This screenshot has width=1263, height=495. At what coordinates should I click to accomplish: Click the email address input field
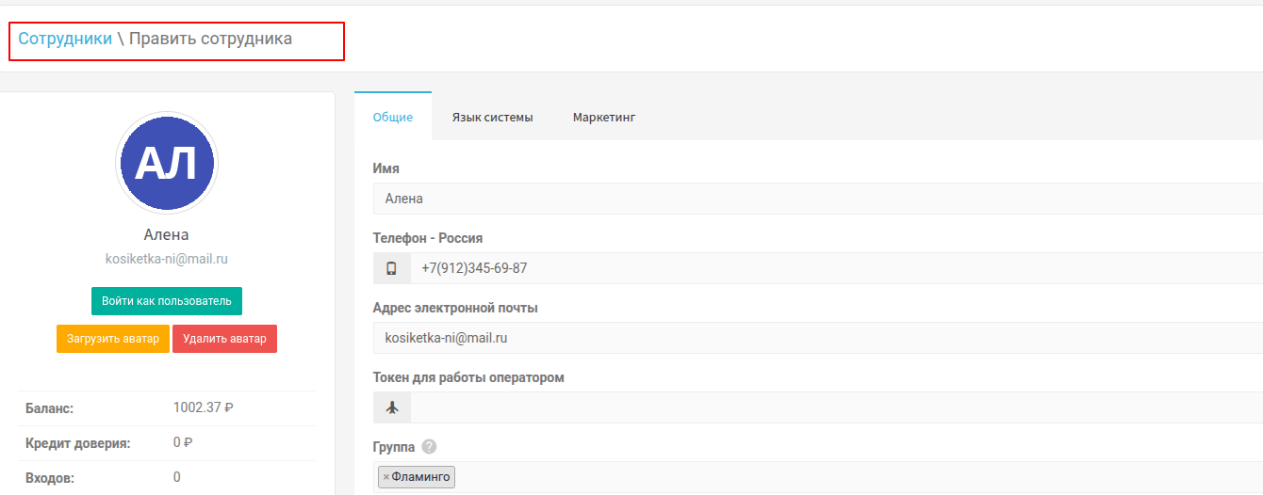click(x=811, y=338)
